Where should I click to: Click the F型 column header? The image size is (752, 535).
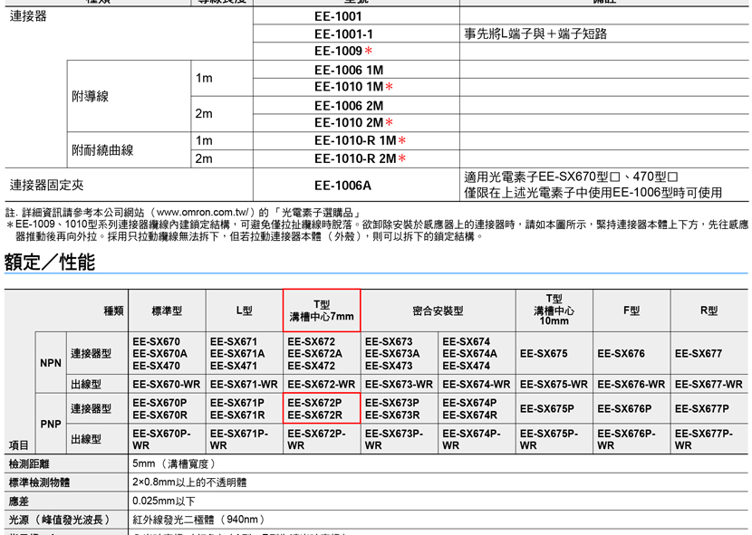(631, 310)
